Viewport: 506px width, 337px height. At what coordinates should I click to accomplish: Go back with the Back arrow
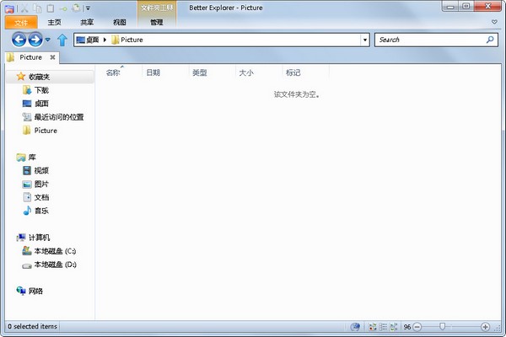coord(19,40)
